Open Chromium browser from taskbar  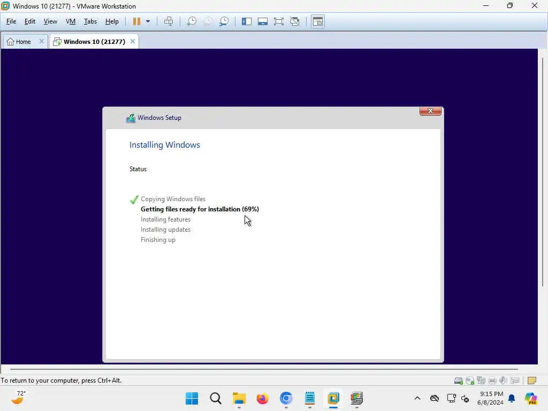[286, 398]
